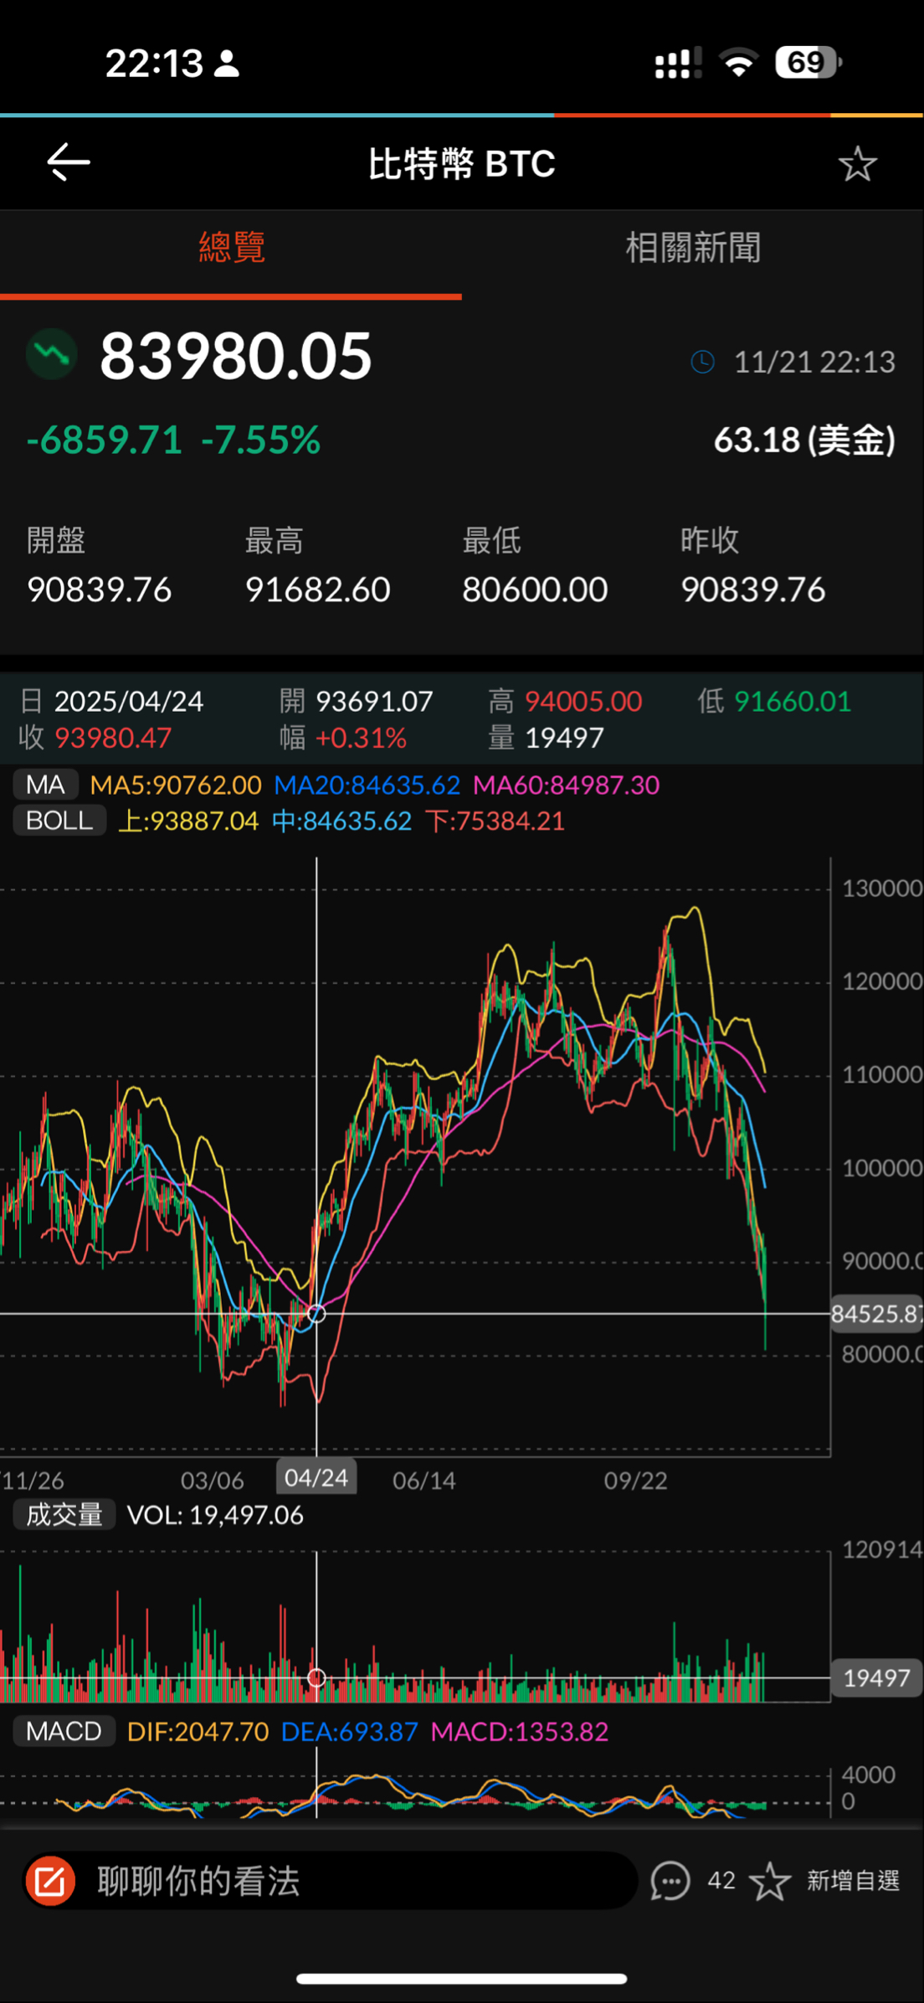
Task: Tap the red compose pencil icon
Action: (50, 1881)
